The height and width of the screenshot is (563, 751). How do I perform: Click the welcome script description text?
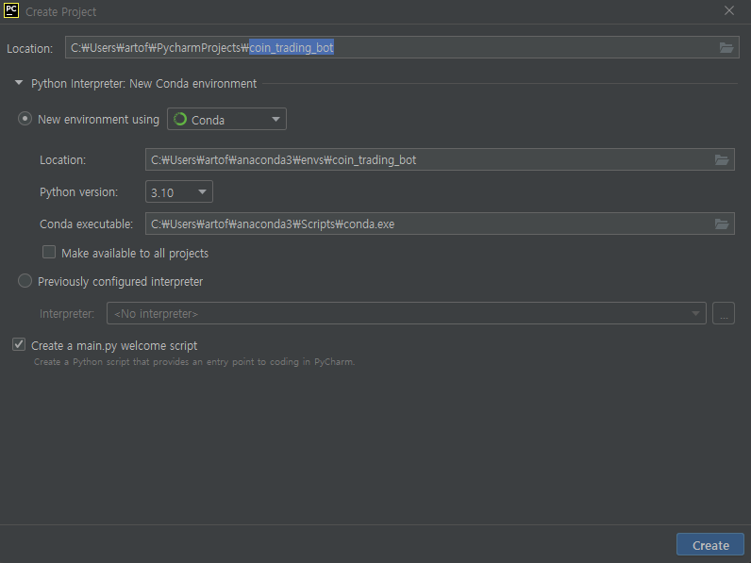194,362
